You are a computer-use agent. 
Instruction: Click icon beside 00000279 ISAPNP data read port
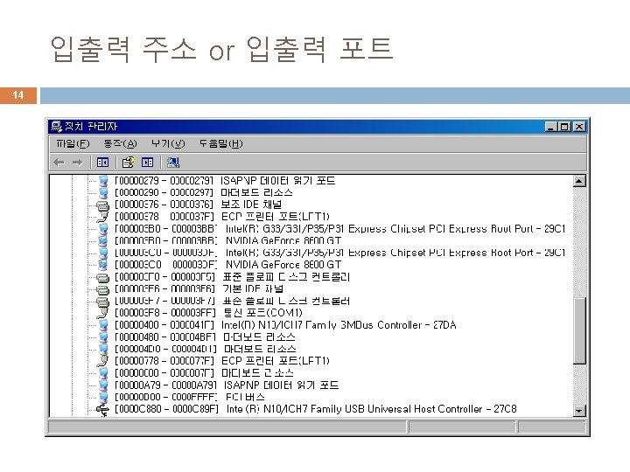point(103,181)
